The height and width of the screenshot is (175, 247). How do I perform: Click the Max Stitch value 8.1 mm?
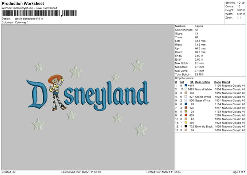click(x=199, y=63)
